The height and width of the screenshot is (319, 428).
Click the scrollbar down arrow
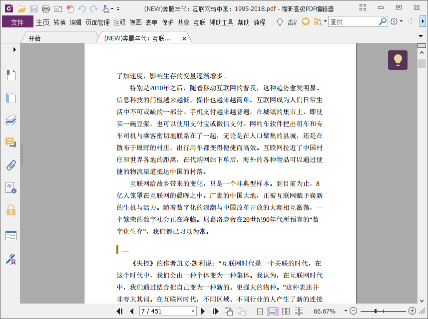[422, 301]
